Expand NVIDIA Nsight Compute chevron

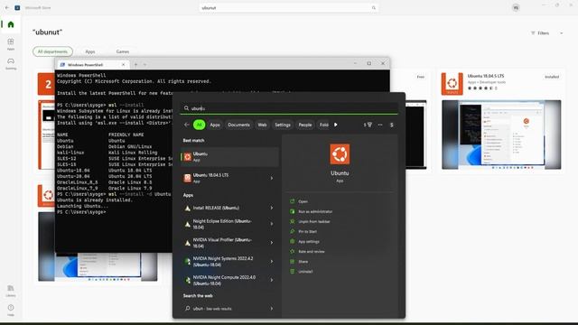(272, 280)
